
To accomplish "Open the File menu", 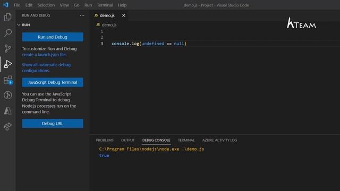I will (x=17, y=5).
